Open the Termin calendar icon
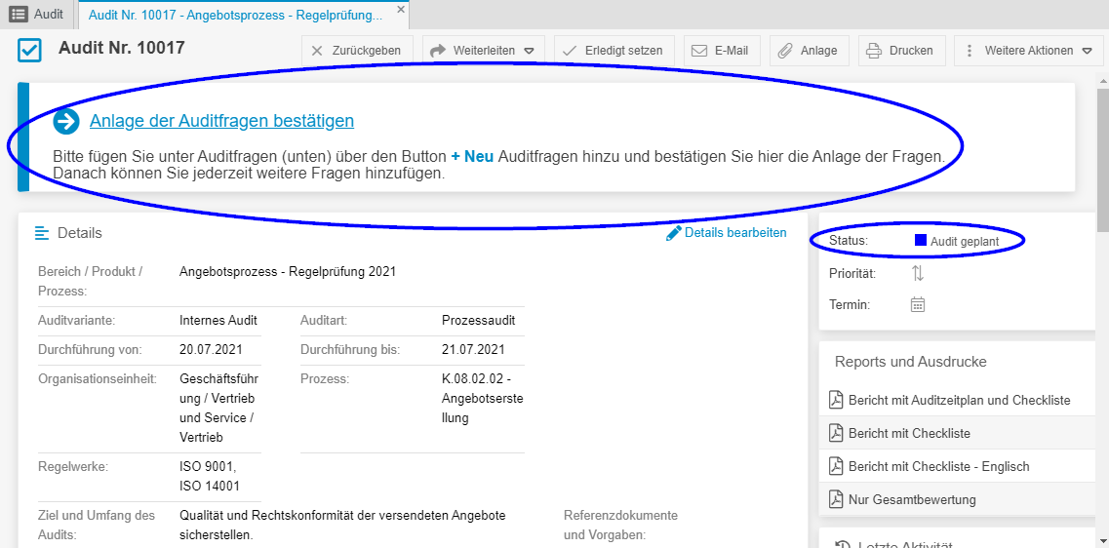The width and height of the screenshot is (1109, 548). (x=917, y=305)
